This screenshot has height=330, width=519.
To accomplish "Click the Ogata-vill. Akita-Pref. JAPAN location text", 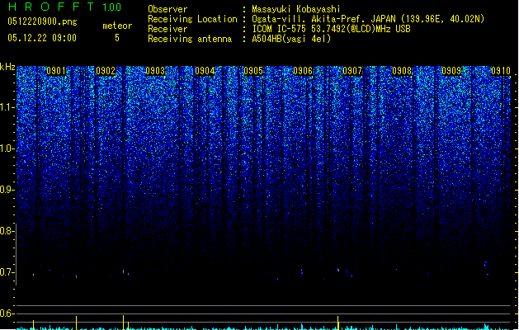I will tap(368, 19).
